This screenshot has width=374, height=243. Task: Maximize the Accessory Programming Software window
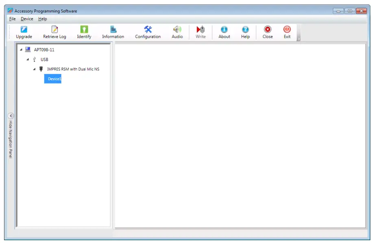(350, 11)
